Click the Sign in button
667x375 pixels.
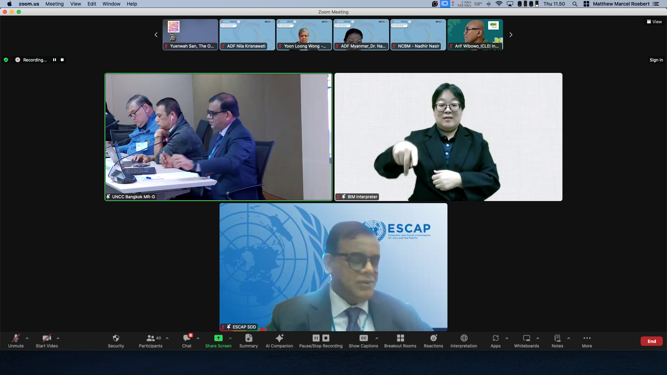click(656, 60)
